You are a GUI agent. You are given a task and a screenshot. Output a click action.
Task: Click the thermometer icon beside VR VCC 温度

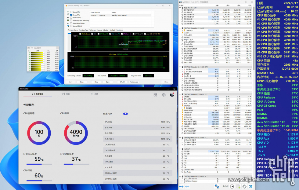[182, 104]
